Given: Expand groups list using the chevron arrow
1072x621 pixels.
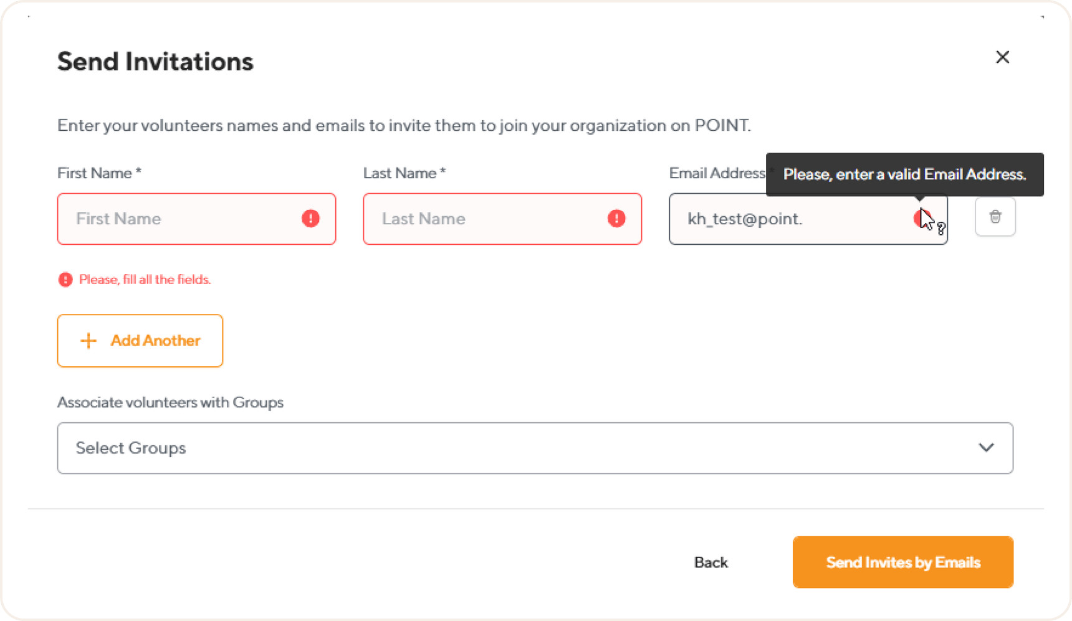Looking at the screenshot, I should 985,448.
